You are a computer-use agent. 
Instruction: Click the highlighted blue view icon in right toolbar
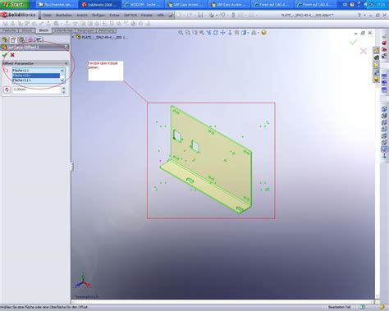384,149
